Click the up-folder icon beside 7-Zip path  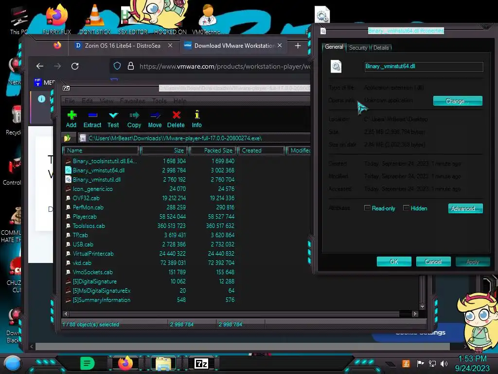tap(67, 138)
